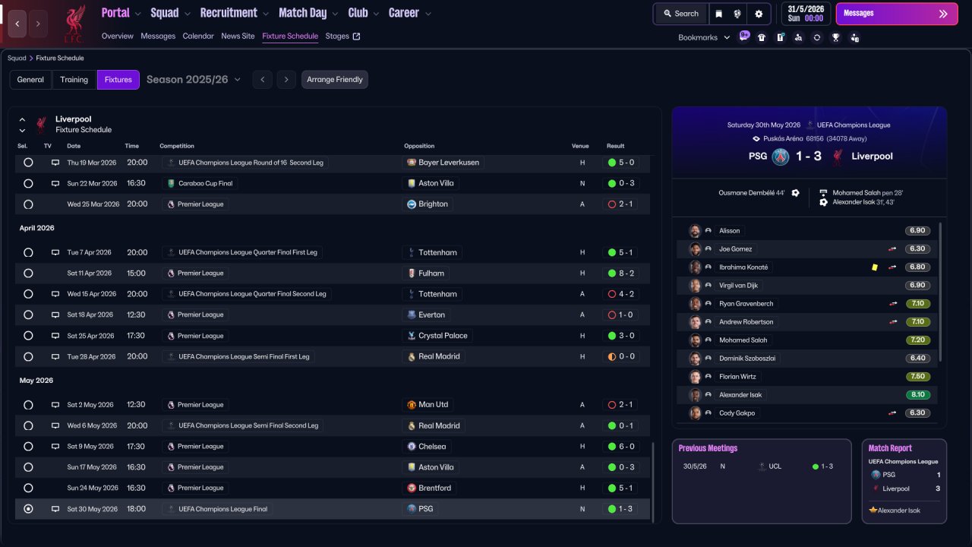972x547 pixels.
Task: Open the Squad dropdown menu
Action: pyautogui.click(x=171, y=13)
